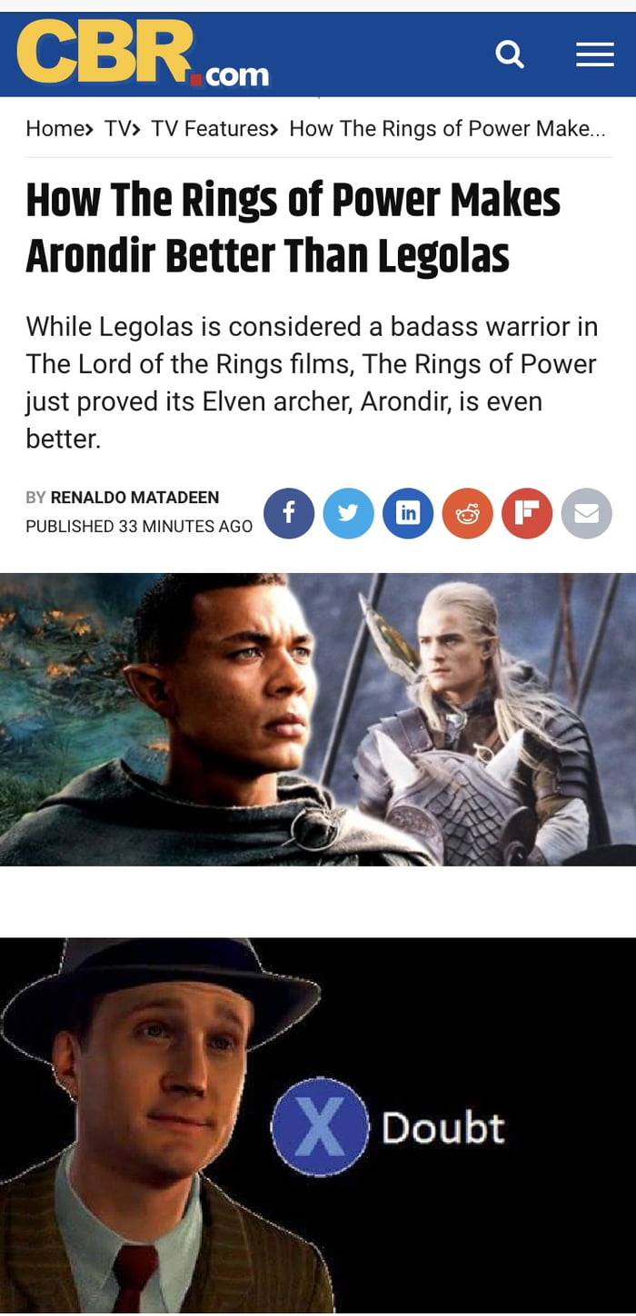The width and height of the screenshot is (636, 1316).
Task: Click the blue X Doubt button
Action: coord(320,1128)
